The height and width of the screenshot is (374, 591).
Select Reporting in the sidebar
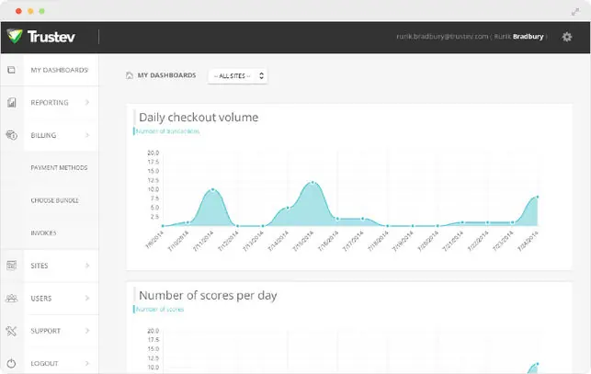click(50, 103)
